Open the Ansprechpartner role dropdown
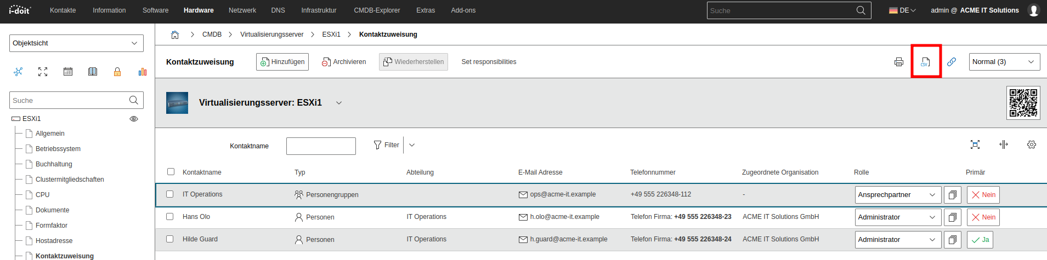Viewport: 1047px width, 260px height. [897, 195]
